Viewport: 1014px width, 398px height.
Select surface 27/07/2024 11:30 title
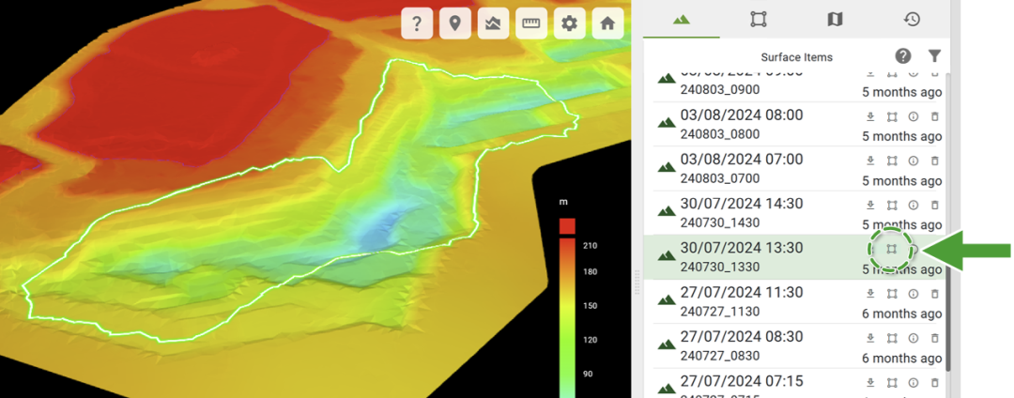(x=742, y=293)
